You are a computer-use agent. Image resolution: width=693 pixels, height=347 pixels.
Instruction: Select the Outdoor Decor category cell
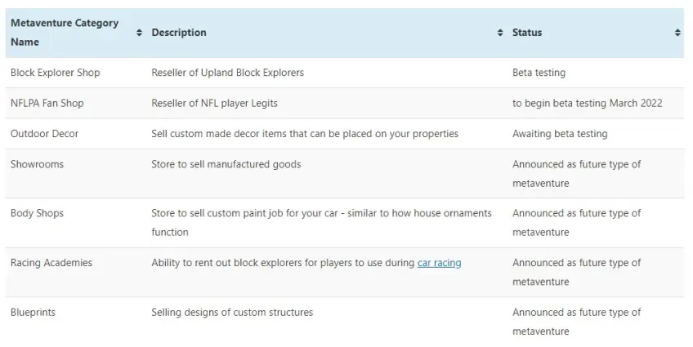(44, 134)
